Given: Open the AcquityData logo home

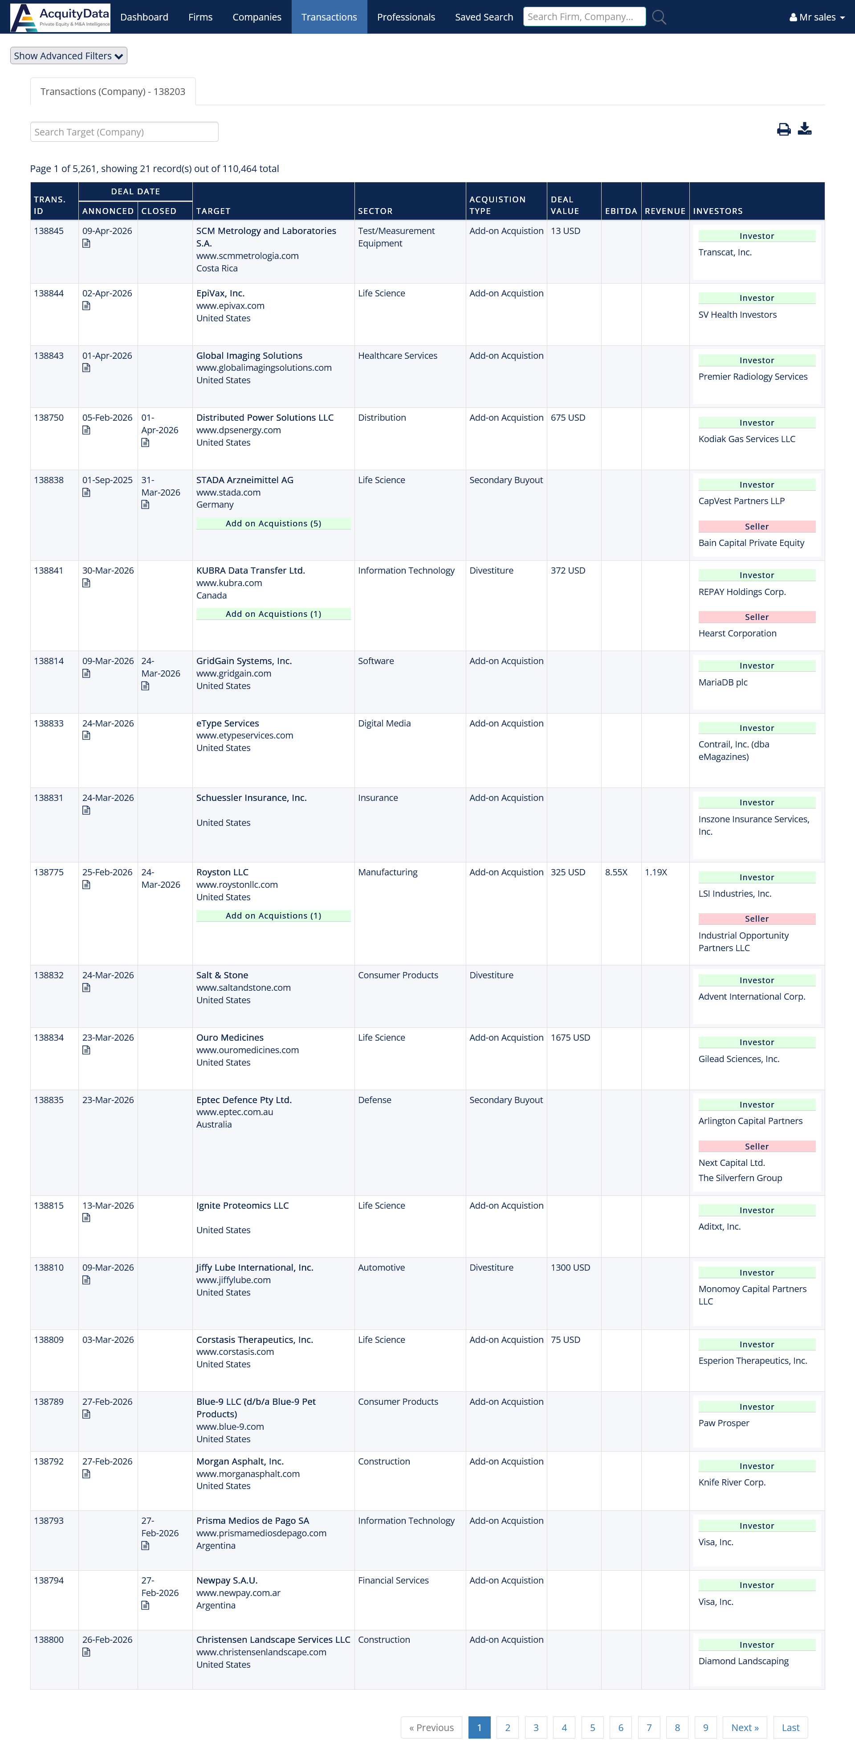Looking at the screenshot, I should (x=61, y=17).
